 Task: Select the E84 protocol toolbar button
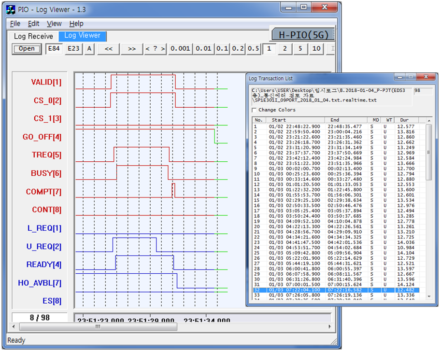click(x=54, y=49)
